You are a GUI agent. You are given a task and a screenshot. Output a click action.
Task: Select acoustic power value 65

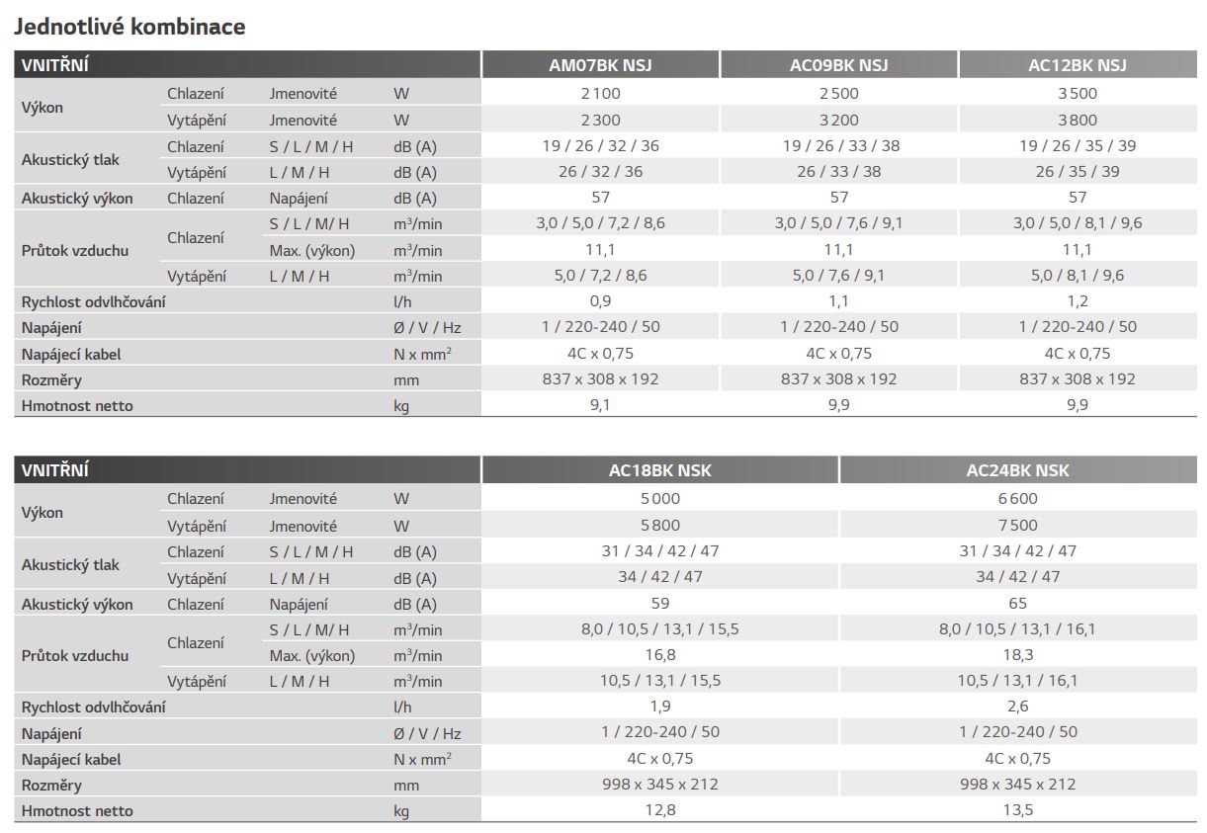pyautogui.click(x=1017, y=603)
